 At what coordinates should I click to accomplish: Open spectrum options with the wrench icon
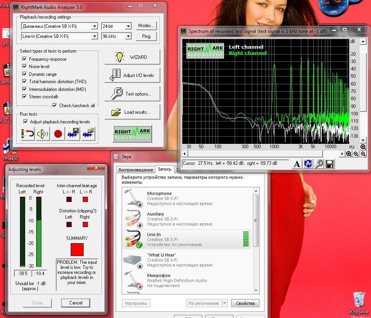319,164
